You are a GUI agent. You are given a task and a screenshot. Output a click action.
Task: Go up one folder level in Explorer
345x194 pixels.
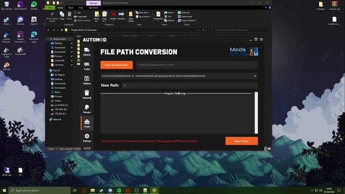61,30
